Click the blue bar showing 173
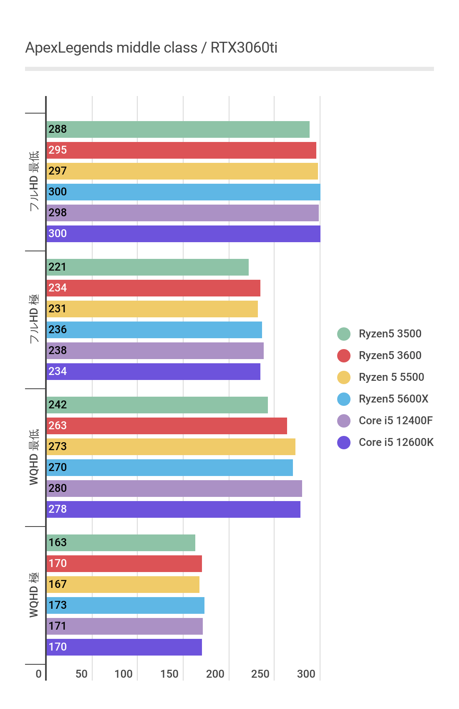The height and width of the screenshot is (709, 459). tap(125, 605)
